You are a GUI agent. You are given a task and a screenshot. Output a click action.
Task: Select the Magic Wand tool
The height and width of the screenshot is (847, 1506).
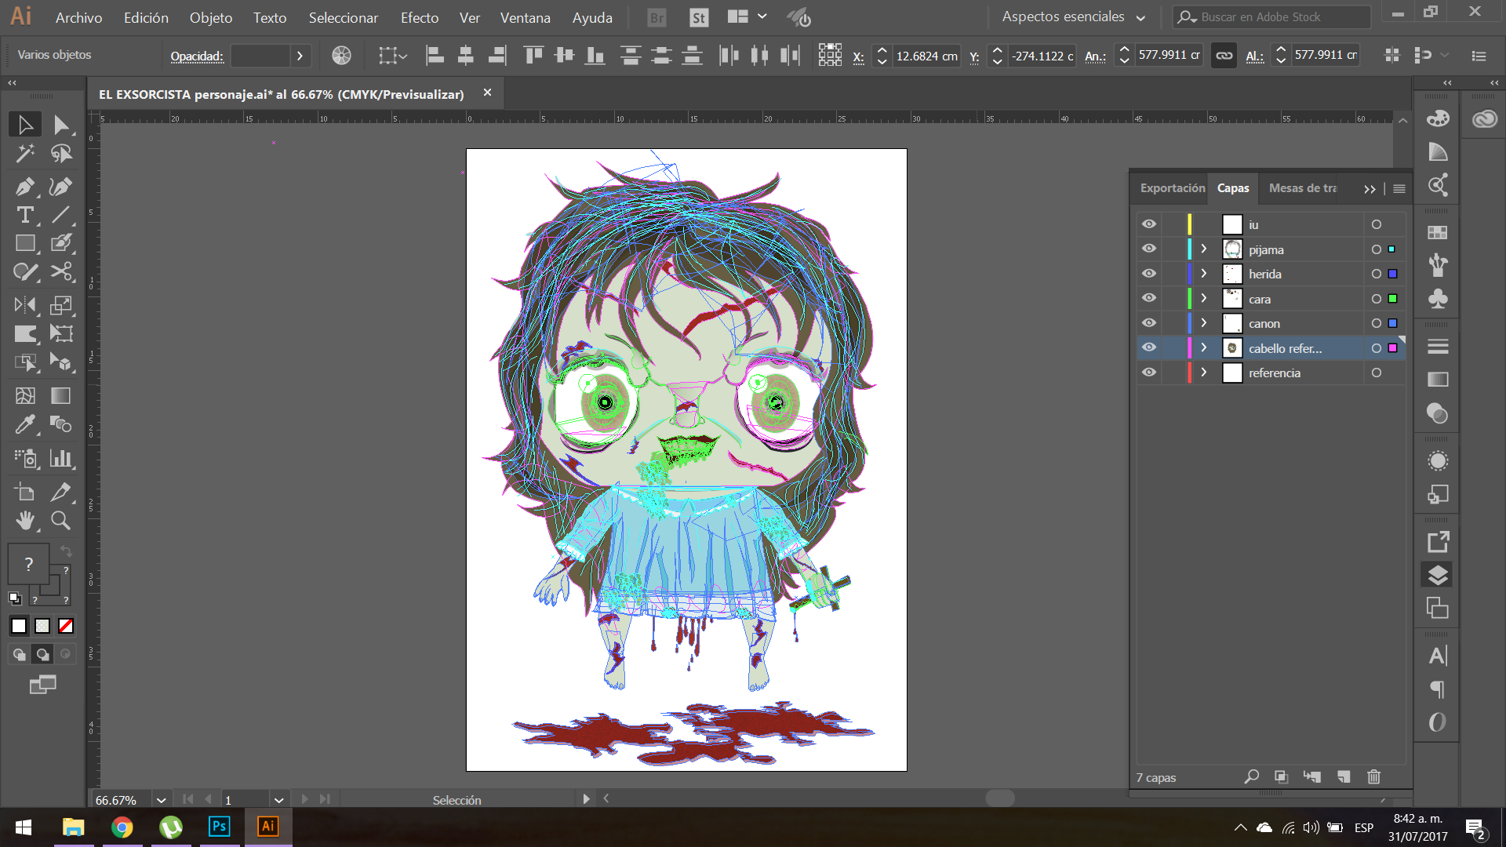pos(25,154)
